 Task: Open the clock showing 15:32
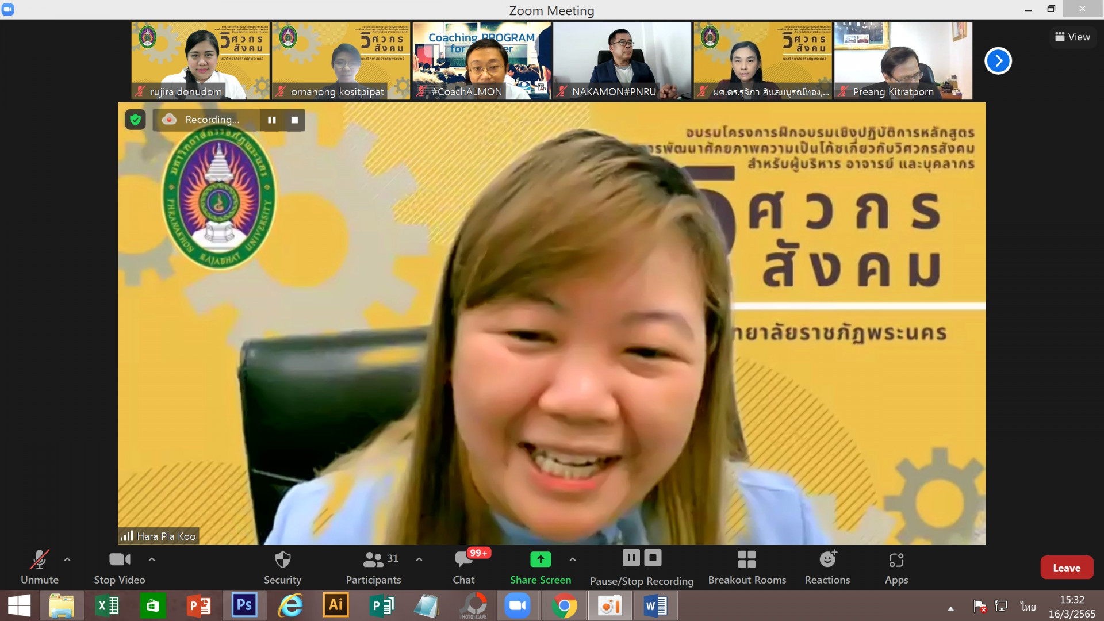tap(1072, 607)
